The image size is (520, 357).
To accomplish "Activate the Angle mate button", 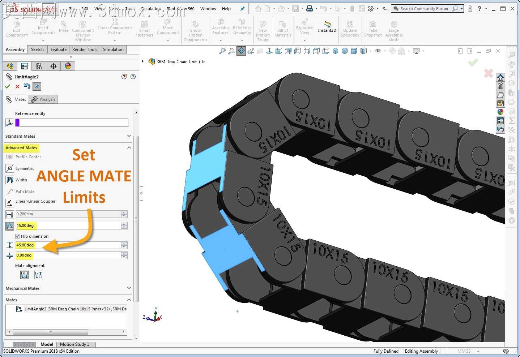I will [10, 226].
